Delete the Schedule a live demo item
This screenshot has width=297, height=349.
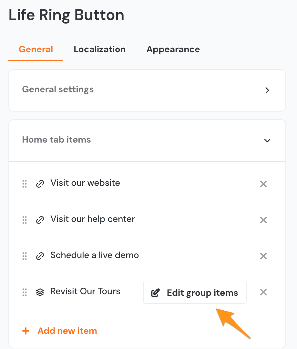click(x=263, y=256)
